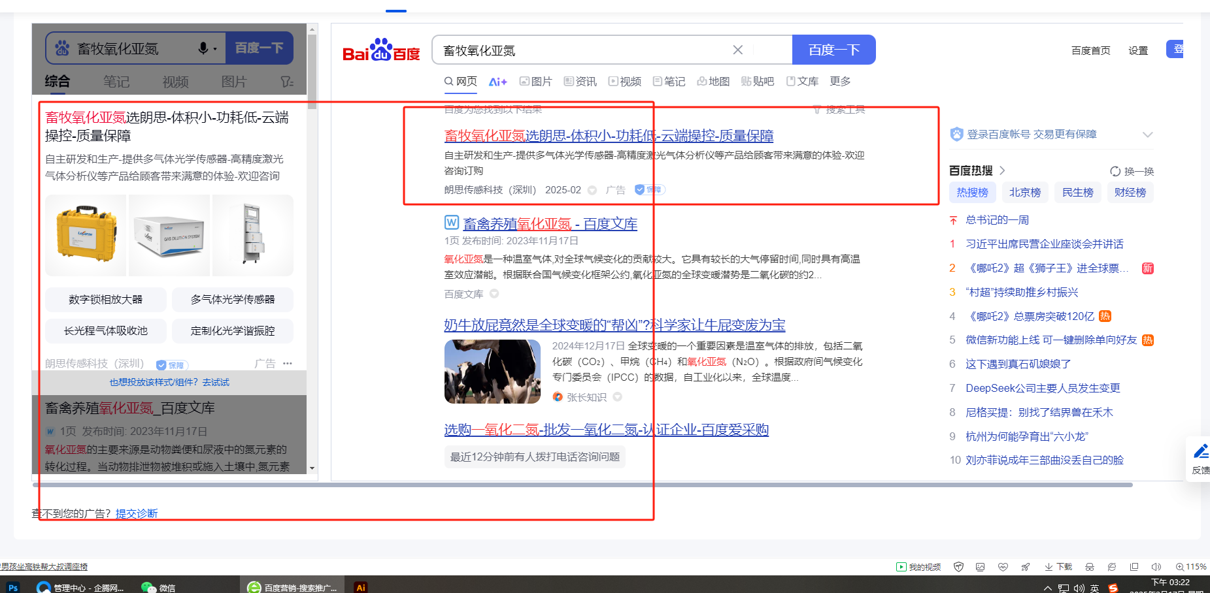Image resolution: width=1210 pixels, height=593 pixels.
Task: Expand the Baidu login notice chevron
Action: 1147,135
